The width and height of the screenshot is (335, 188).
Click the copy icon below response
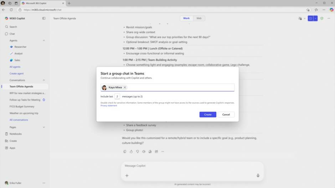point(125,152)
